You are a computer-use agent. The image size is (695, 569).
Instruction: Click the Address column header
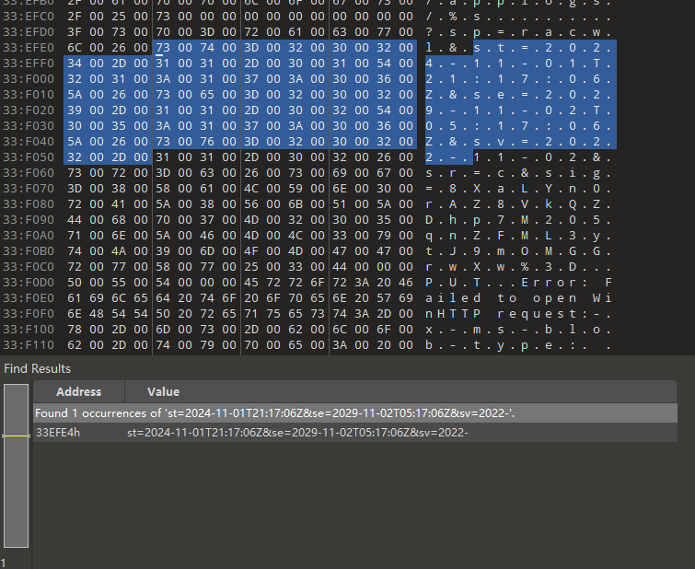79,391
